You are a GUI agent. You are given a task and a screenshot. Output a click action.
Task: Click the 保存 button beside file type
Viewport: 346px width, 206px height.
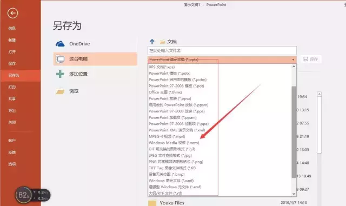[x=311, y=59]
